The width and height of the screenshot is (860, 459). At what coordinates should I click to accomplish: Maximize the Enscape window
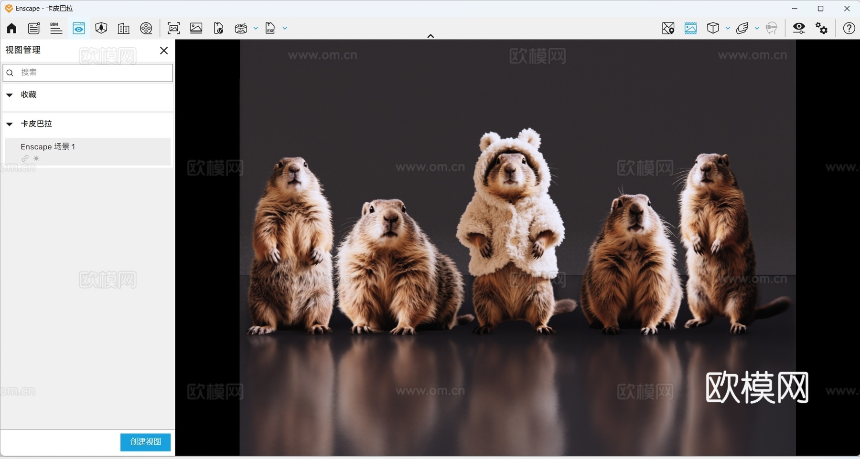[x=821, y=8]
